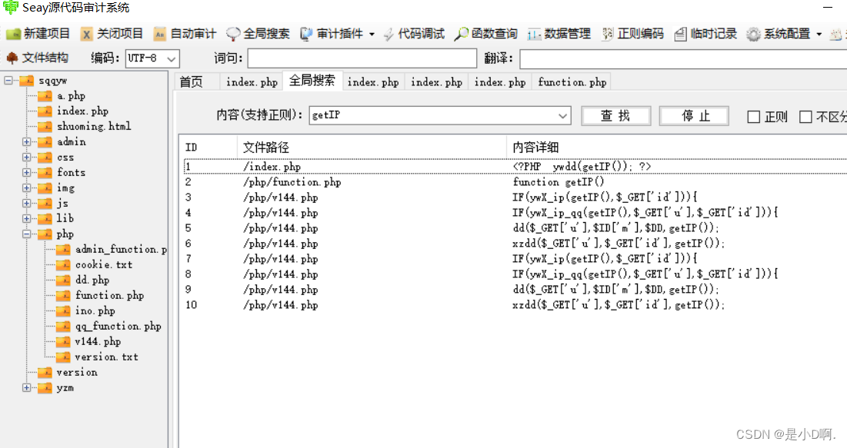Toggle the 不区分 case checkbox

(x=805, y=117)
